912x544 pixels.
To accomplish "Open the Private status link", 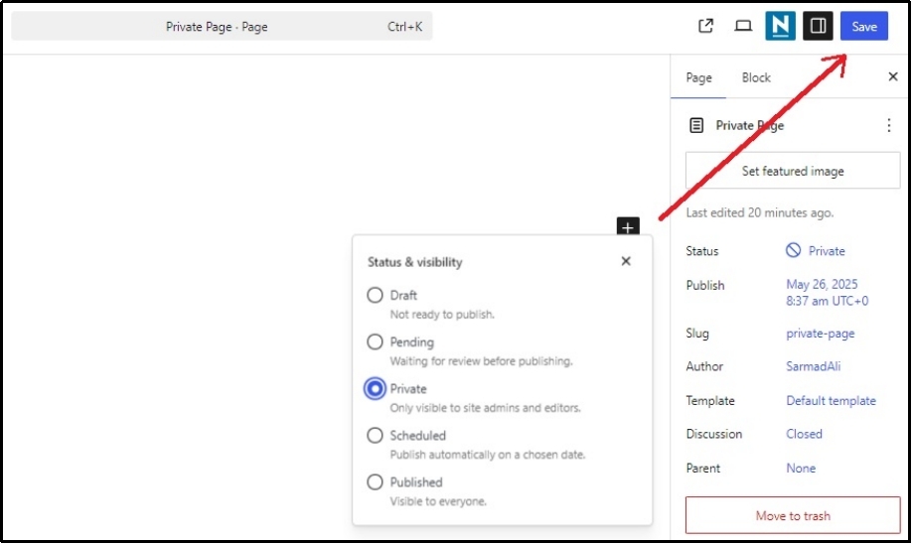I will [x=816, y=250].
